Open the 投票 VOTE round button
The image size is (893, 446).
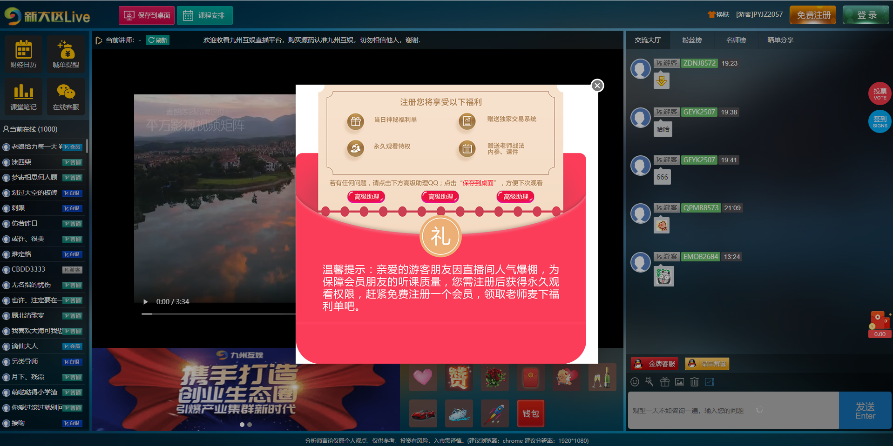click(x=879, y=93)
